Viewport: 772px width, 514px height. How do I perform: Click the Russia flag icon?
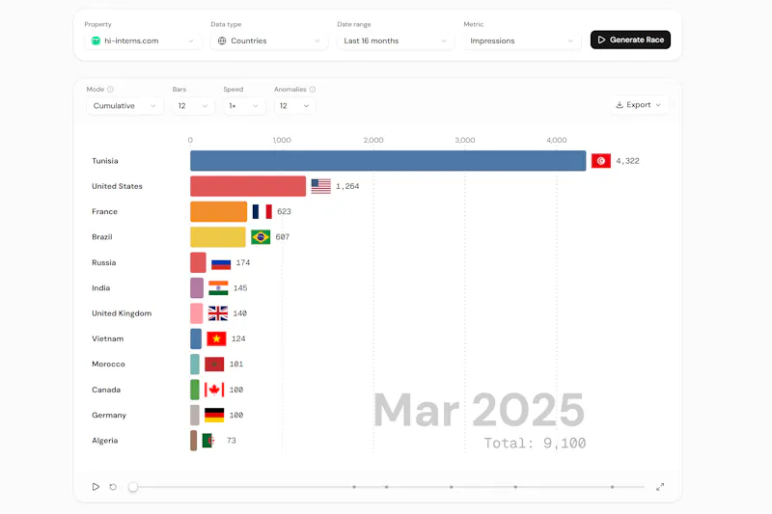(221, 263)
